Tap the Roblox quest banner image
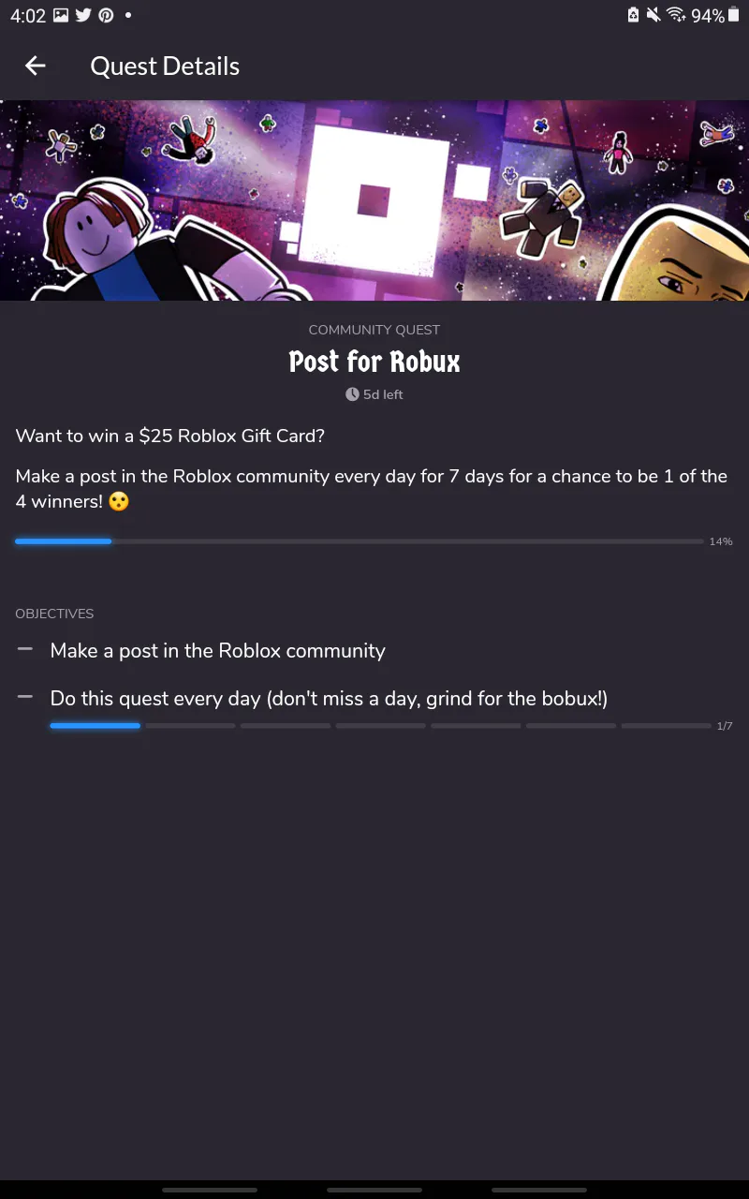 coord(374,200)
